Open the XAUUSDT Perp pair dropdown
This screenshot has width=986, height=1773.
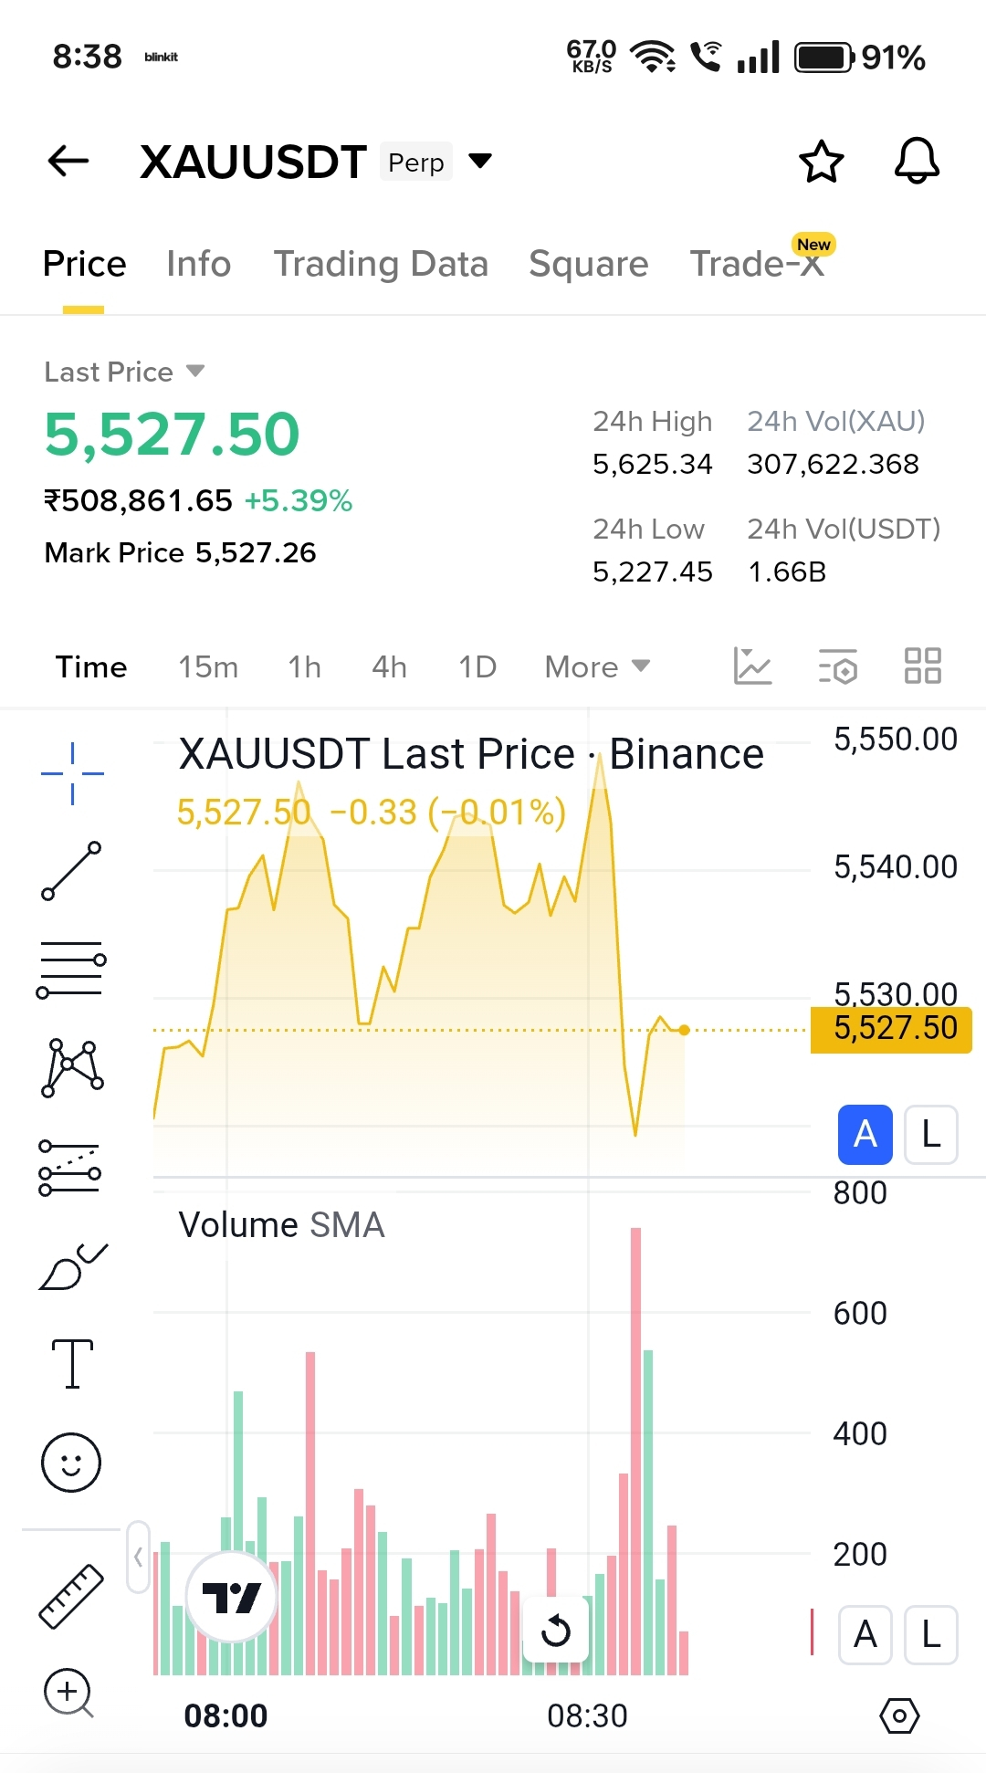tap(480, 162)
